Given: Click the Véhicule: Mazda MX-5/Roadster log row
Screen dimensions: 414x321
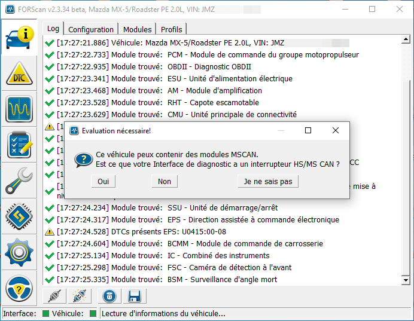Looking at the screenshot, I should tap(197, 42).
